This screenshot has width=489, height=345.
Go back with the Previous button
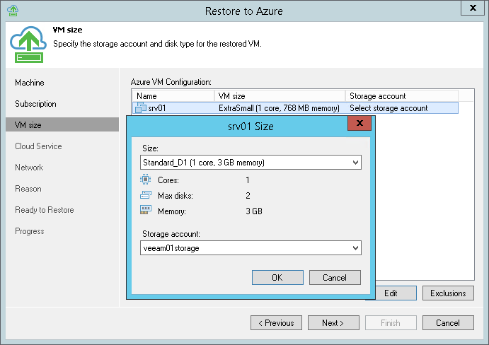coord(276,323)
